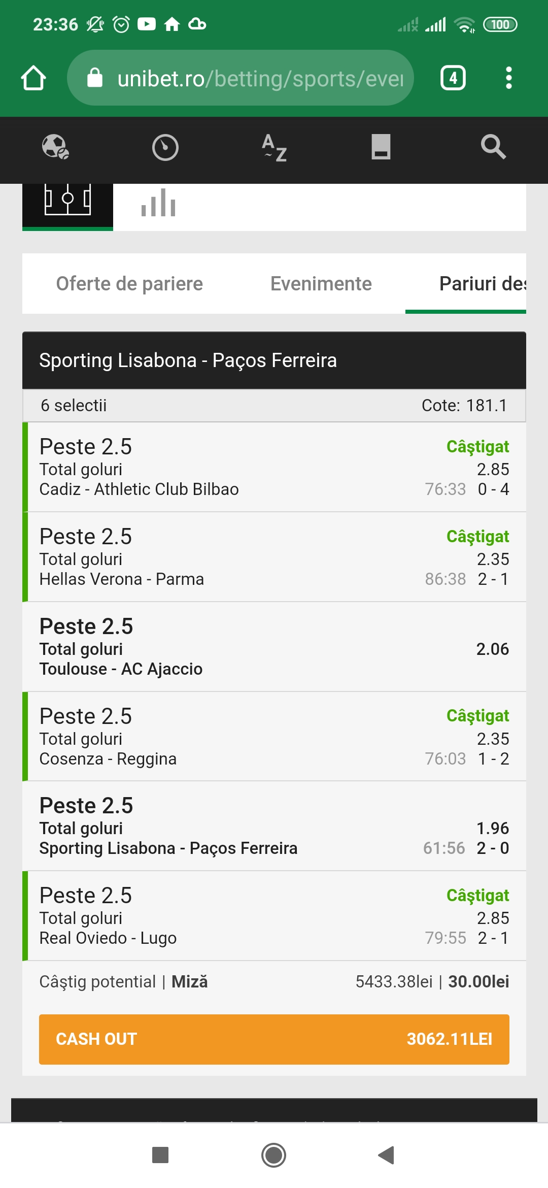Switch to the Evenimente tab
The width and height of the screenshot is (548, 1188).
pyautogui.click(x=321, y=284)
